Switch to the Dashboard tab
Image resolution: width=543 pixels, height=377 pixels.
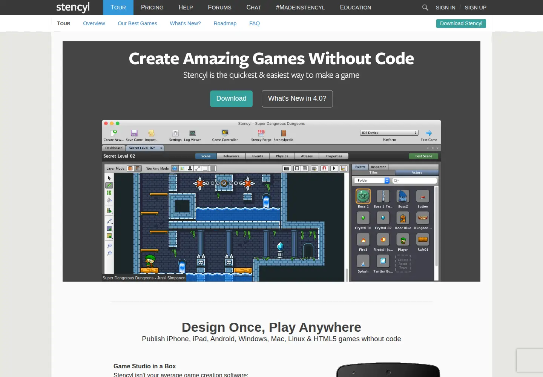coord(114,148)
